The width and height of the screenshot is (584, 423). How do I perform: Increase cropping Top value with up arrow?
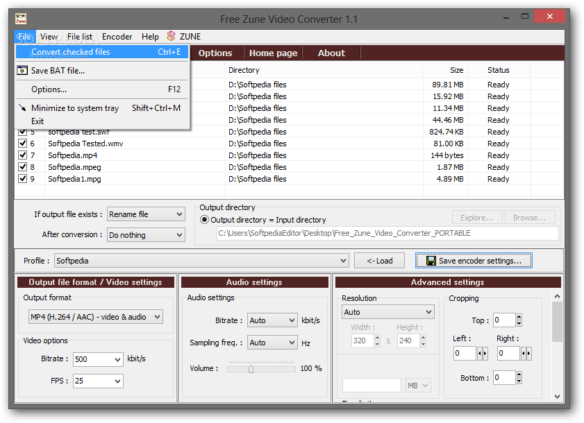[519, 317]
